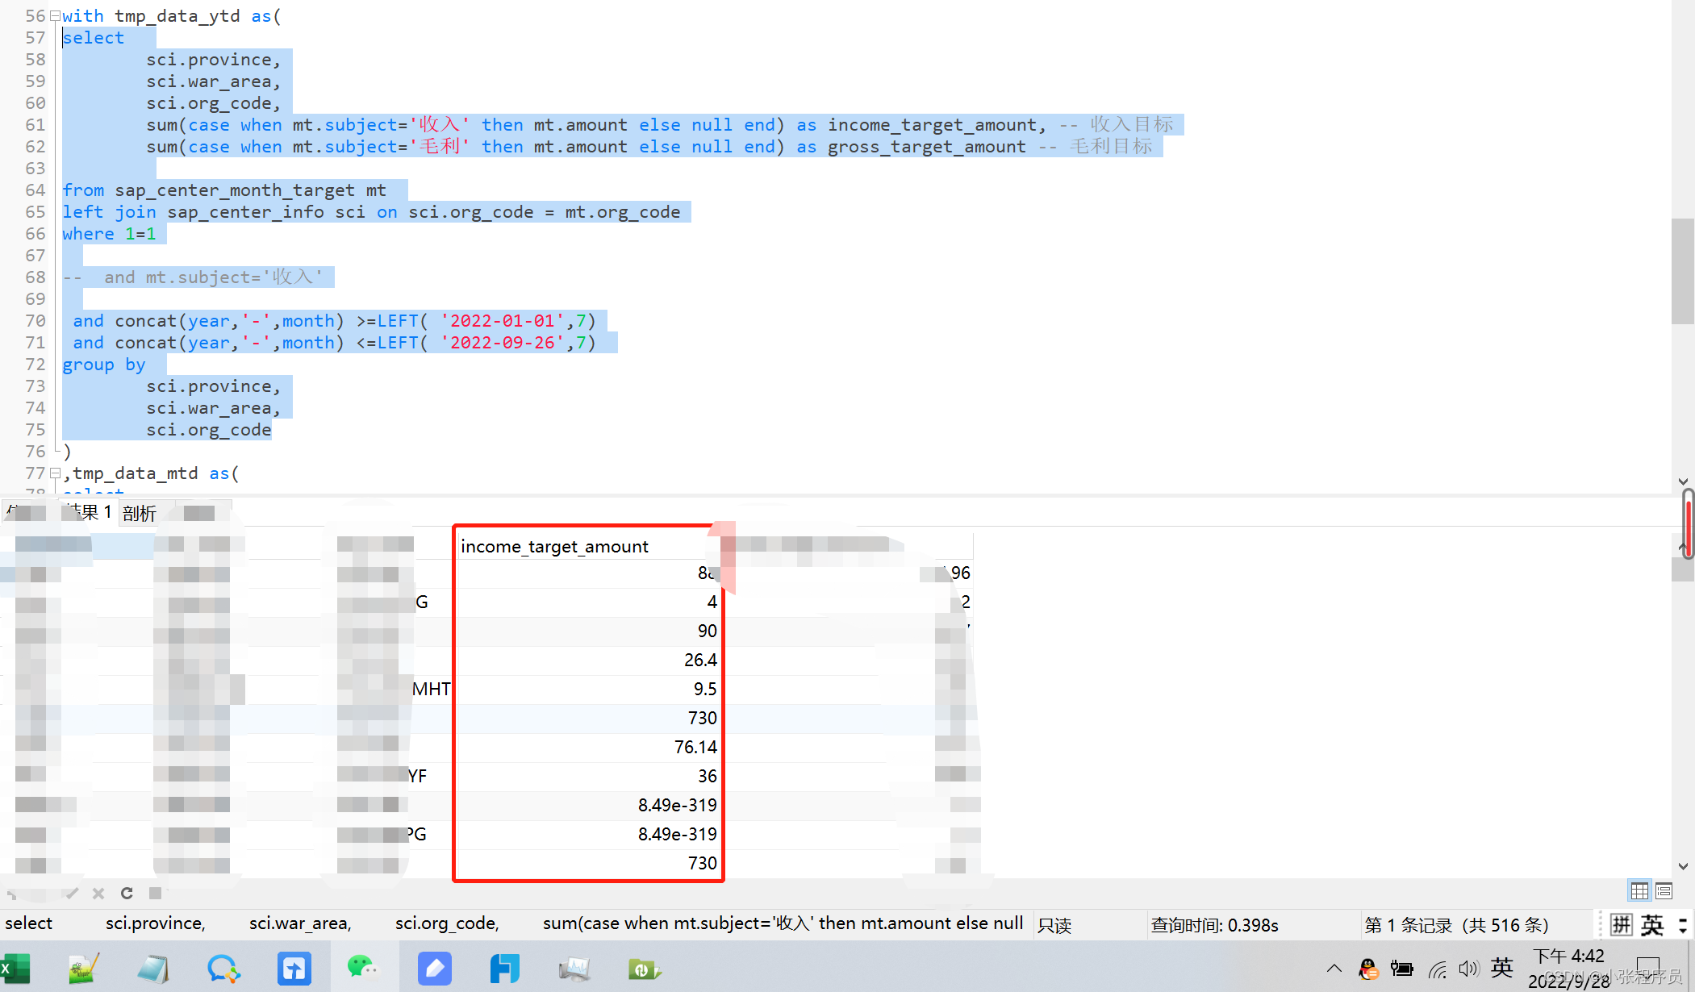Toggle the 英 language mode in IME bar

point(1651,925)
